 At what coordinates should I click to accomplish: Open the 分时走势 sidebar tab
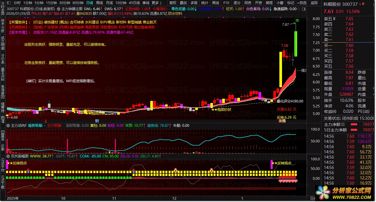tap(3, 9)
